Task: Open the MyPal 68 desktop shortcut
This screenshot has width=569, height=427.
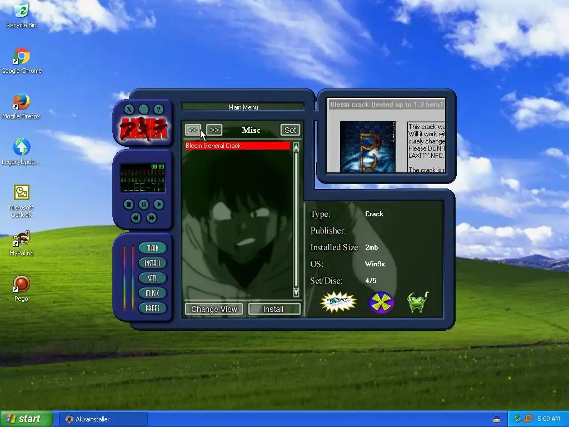Action: pyautogui.click(x=22, y=244)
